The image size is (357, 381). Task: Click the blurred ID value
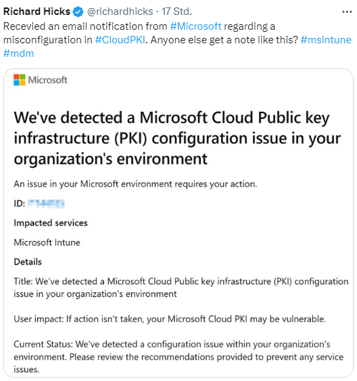coord(46,204)
